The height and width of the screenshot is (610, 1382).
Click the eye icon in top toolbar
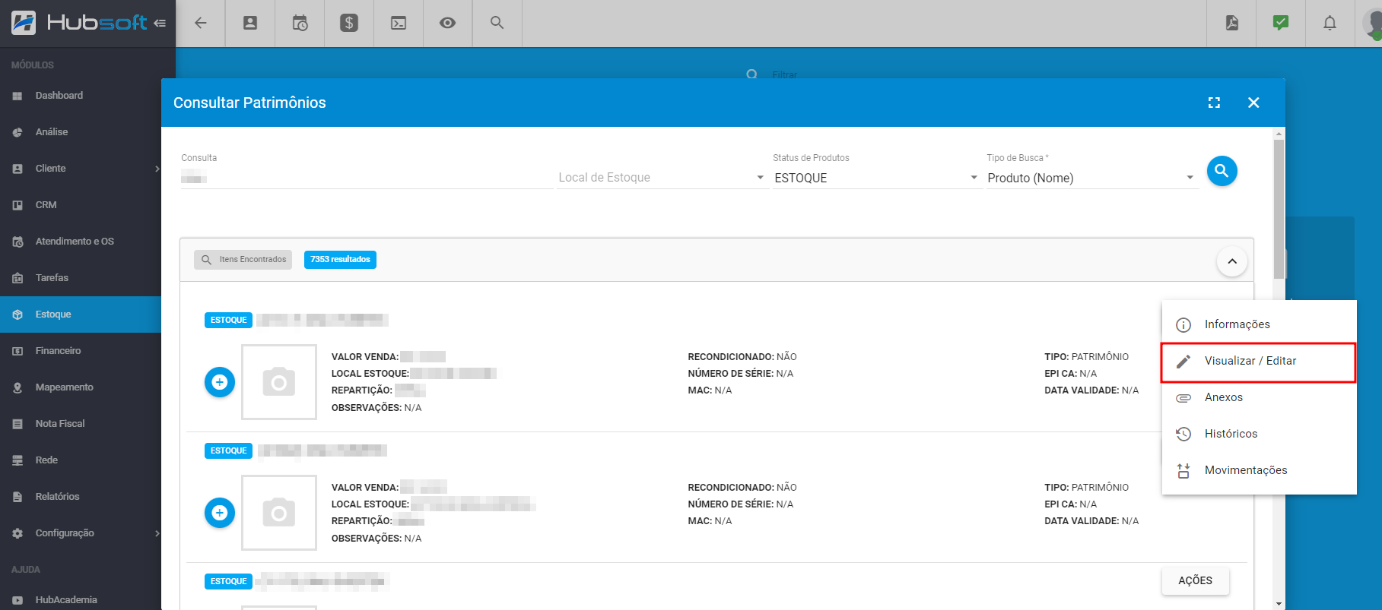click(448, 23)
